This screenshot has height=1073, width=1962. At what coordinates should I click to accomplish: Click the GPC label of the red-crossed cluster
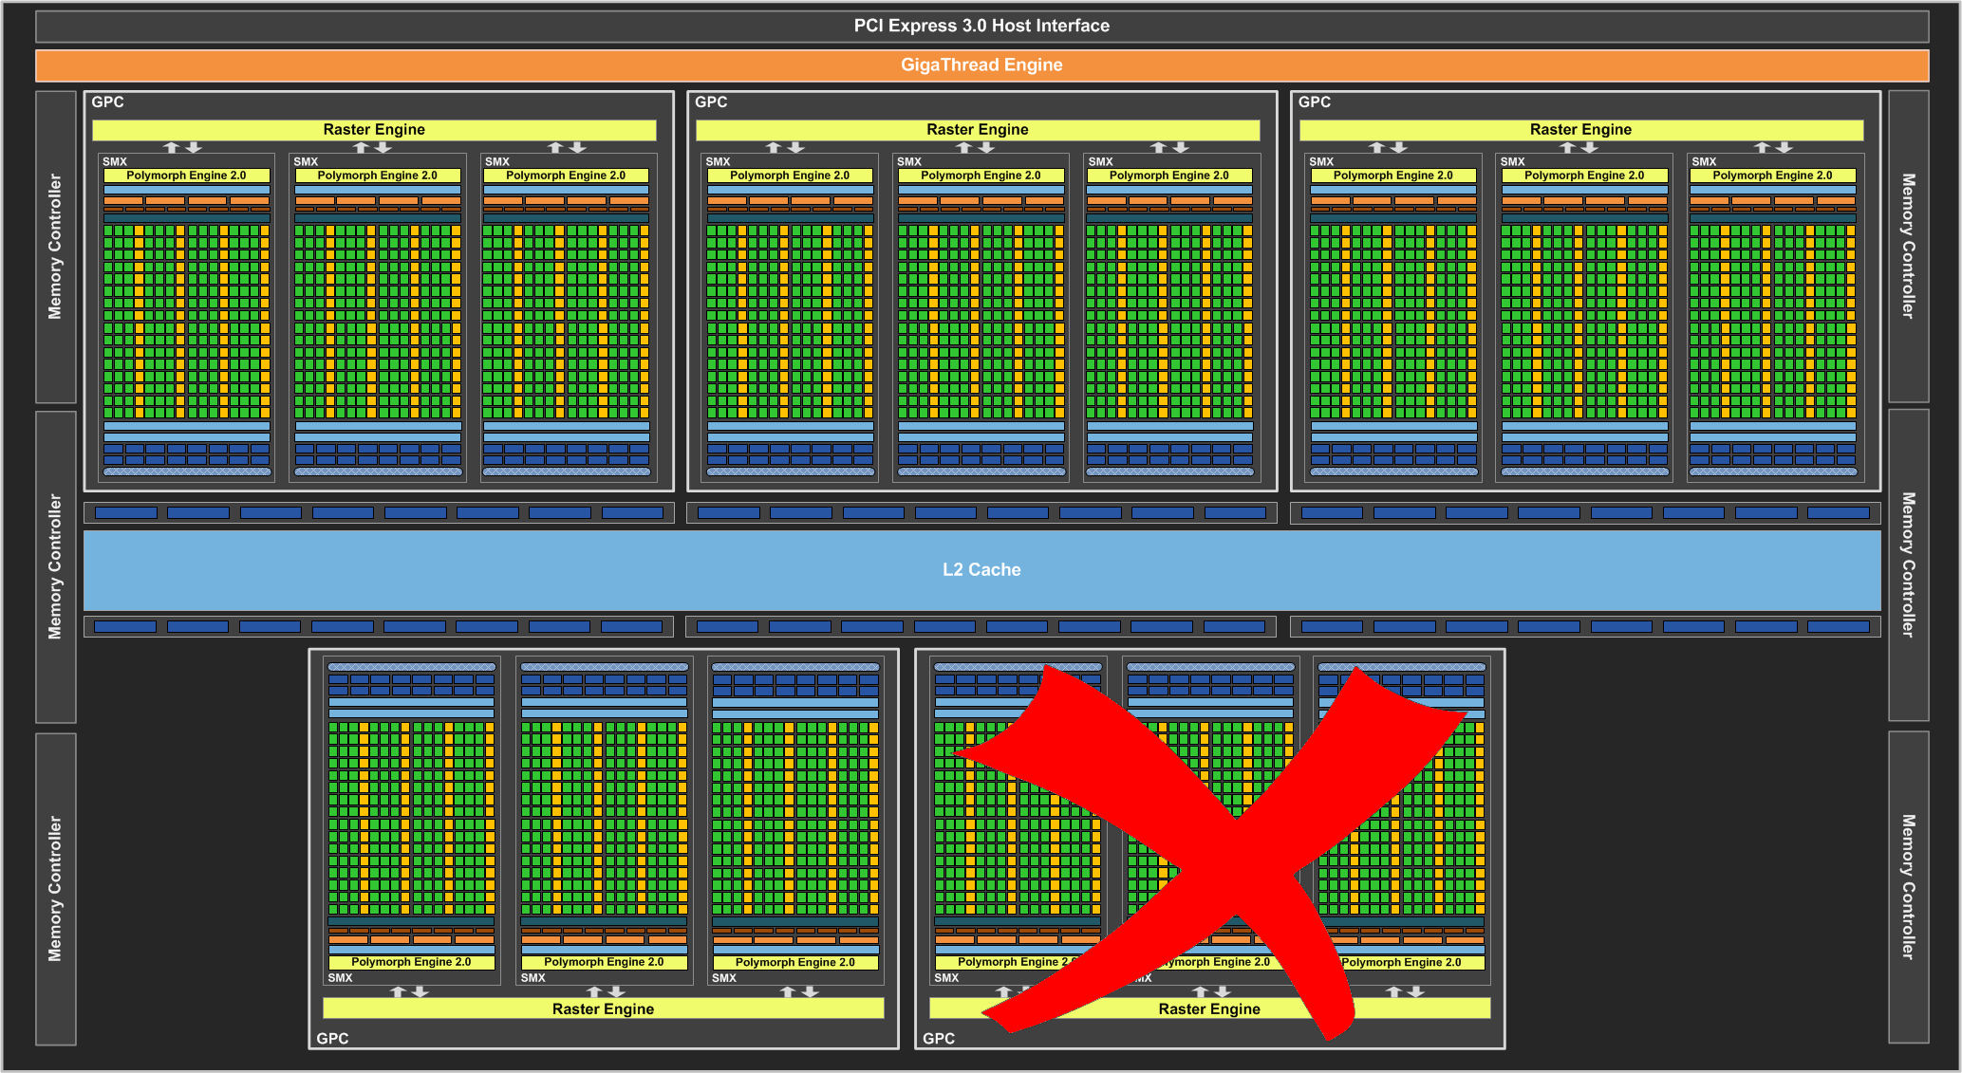(x=939, y=1039)
